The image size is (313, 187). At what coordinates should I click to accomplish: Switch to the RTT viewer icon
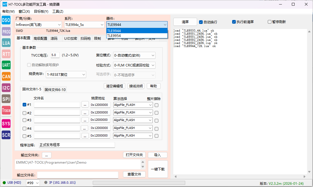coord(6,54)
